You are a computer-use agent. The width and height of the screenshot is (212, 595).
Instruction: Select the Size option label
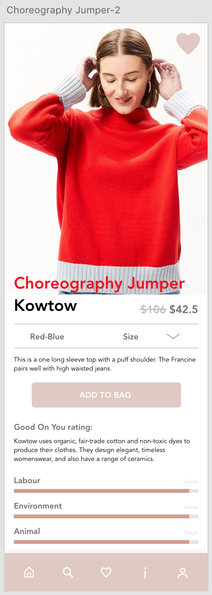(131, 337)
